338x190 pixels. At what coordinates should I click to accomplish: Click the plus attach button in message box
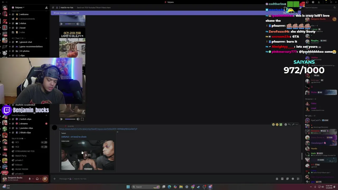[x=54, y=179]
